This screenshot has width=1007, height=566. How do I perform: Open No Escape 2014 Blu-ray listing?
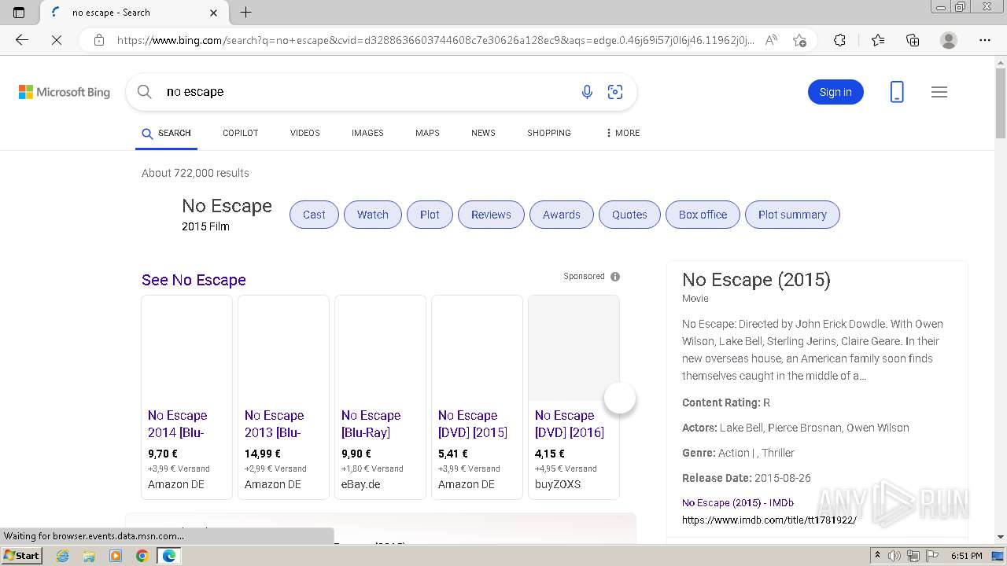click(186, 397)
